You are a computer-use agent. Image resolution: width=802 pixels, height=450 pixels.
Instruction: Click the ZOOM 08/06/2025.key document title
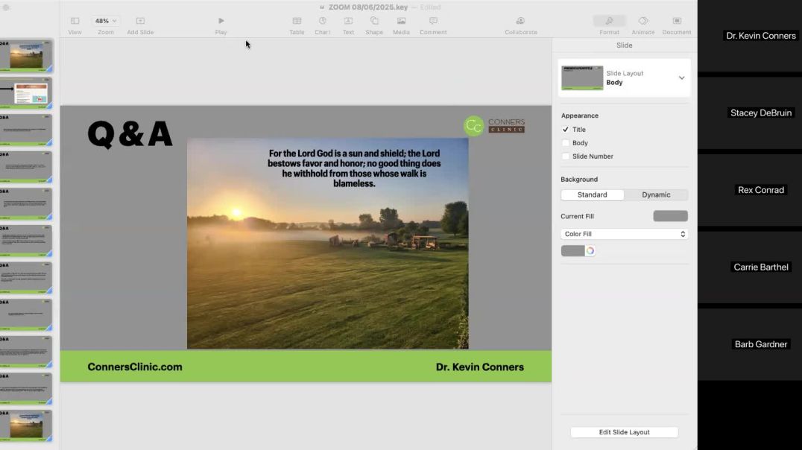tap(368, 7)
